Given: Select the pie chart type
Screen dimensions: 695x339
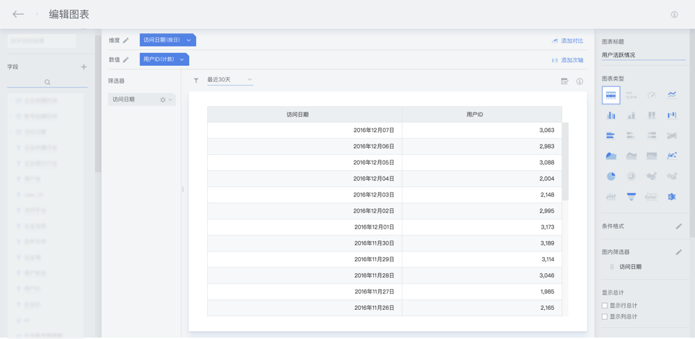Looking at the screenshot, I should (x=611, y=176).
